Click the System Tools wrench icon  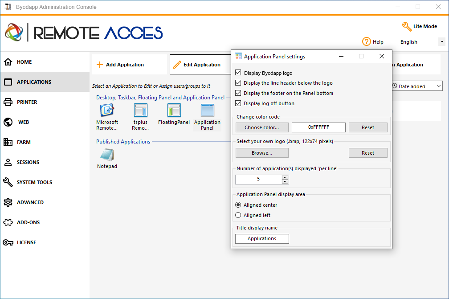click(8, 182)
